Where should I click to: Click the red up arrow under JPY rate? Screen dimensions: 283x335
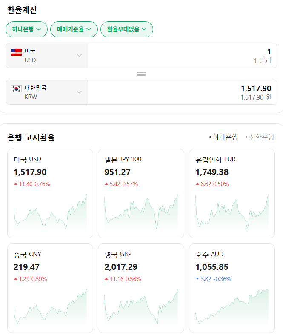coord(106,184)
